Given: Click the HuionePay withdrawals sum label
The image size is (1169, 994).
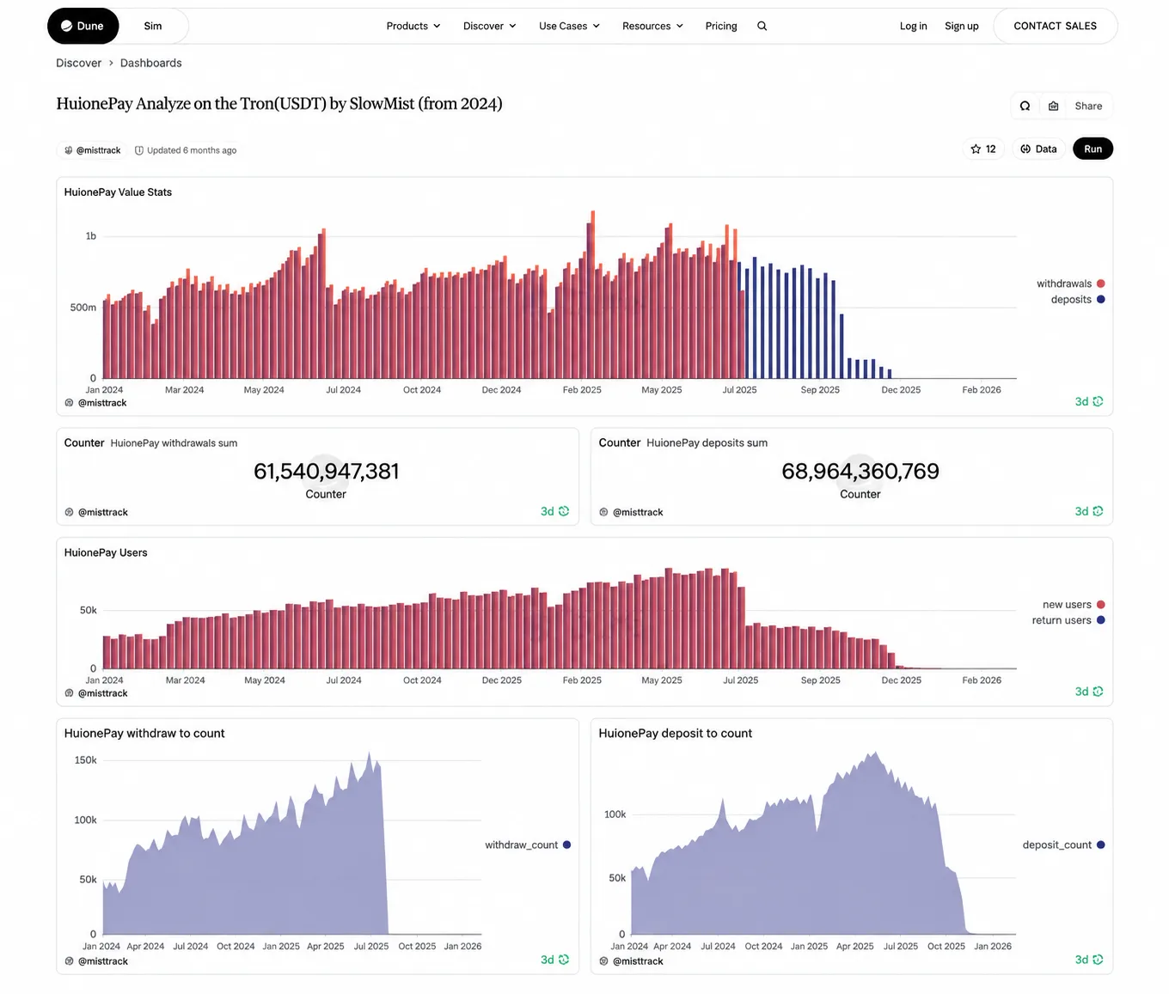Looking at the screenshot, I should coord(174,443).
